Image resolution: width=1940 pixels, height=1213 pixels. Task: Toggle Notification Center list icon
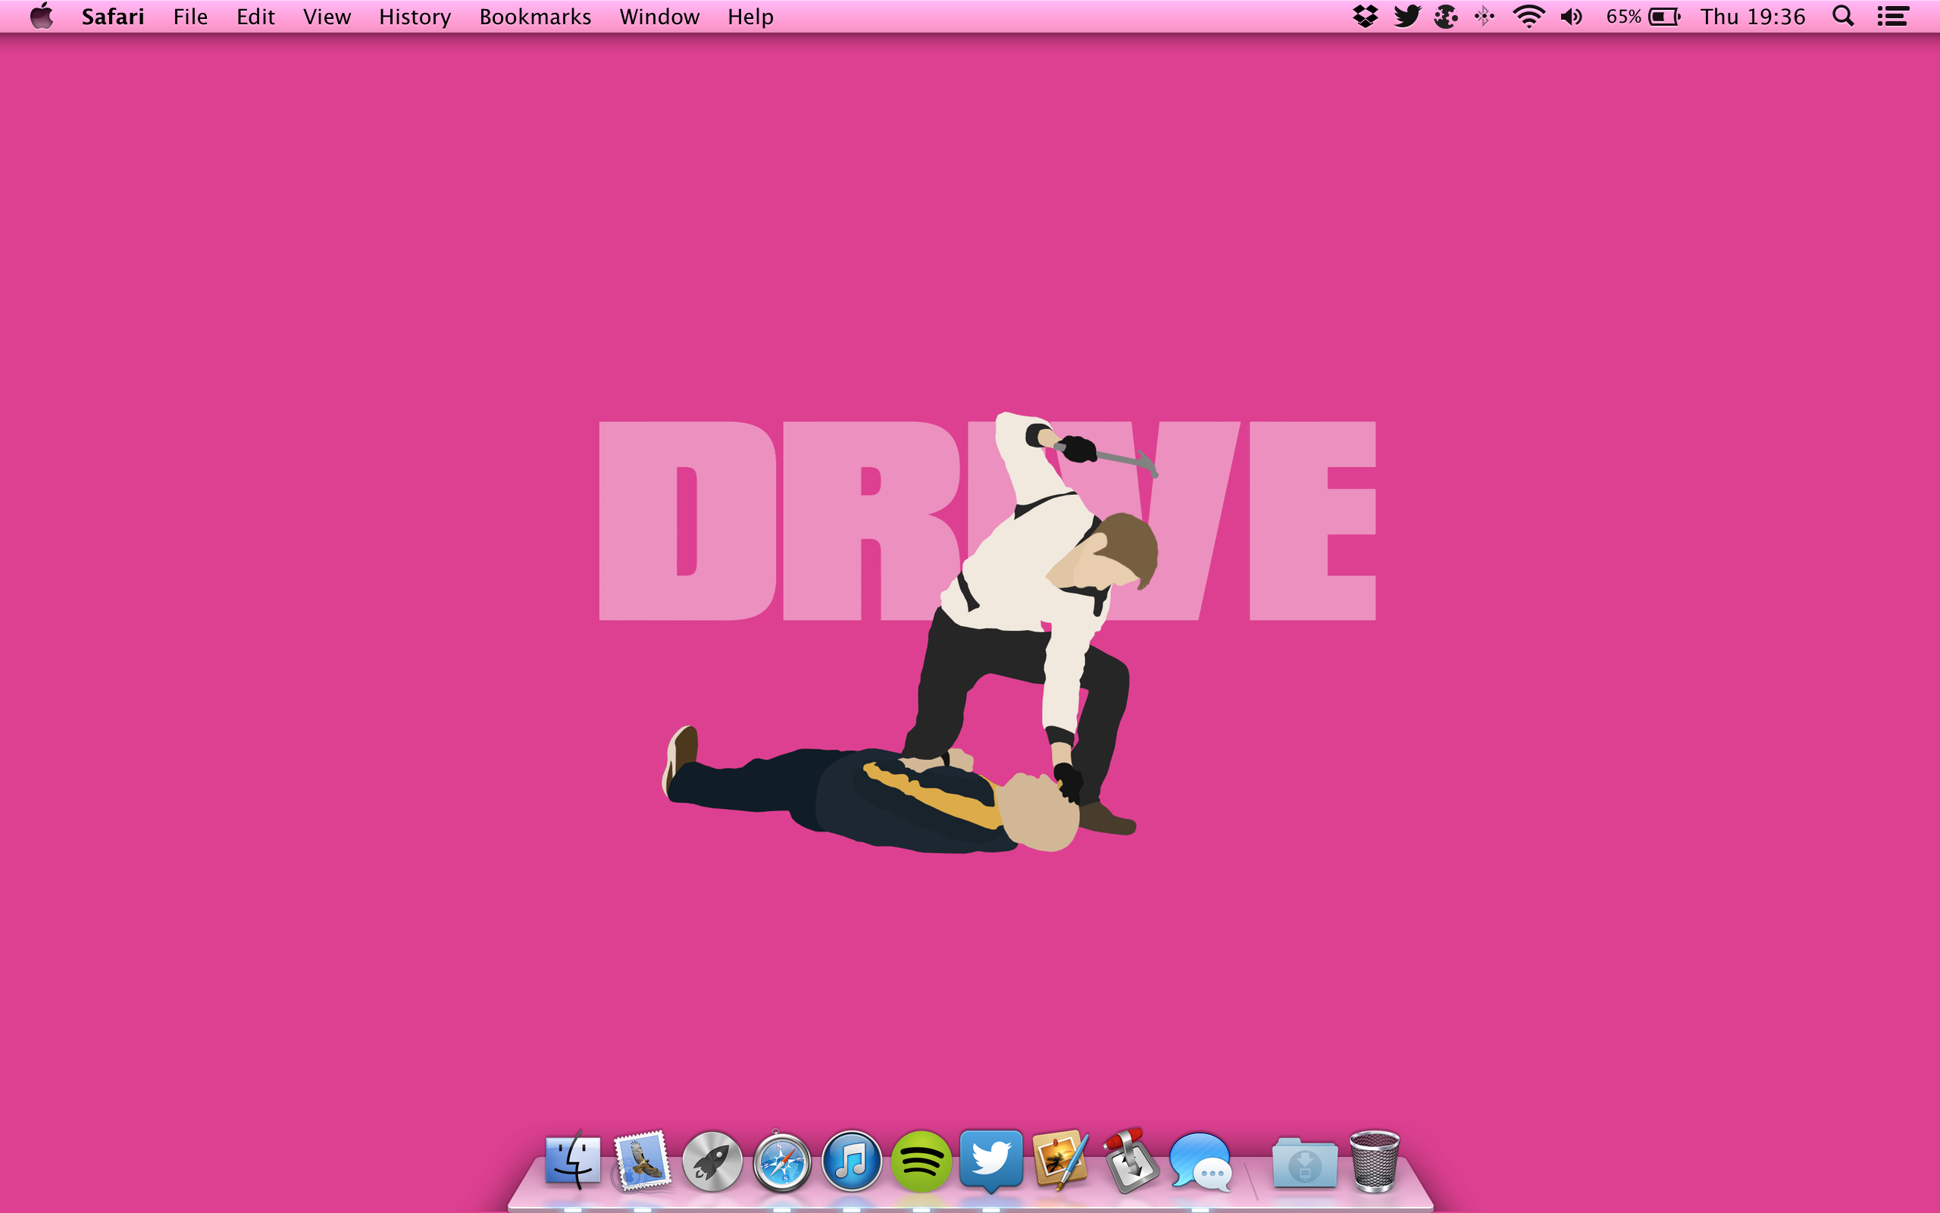pyautogui.click(x=1893, y=16)
